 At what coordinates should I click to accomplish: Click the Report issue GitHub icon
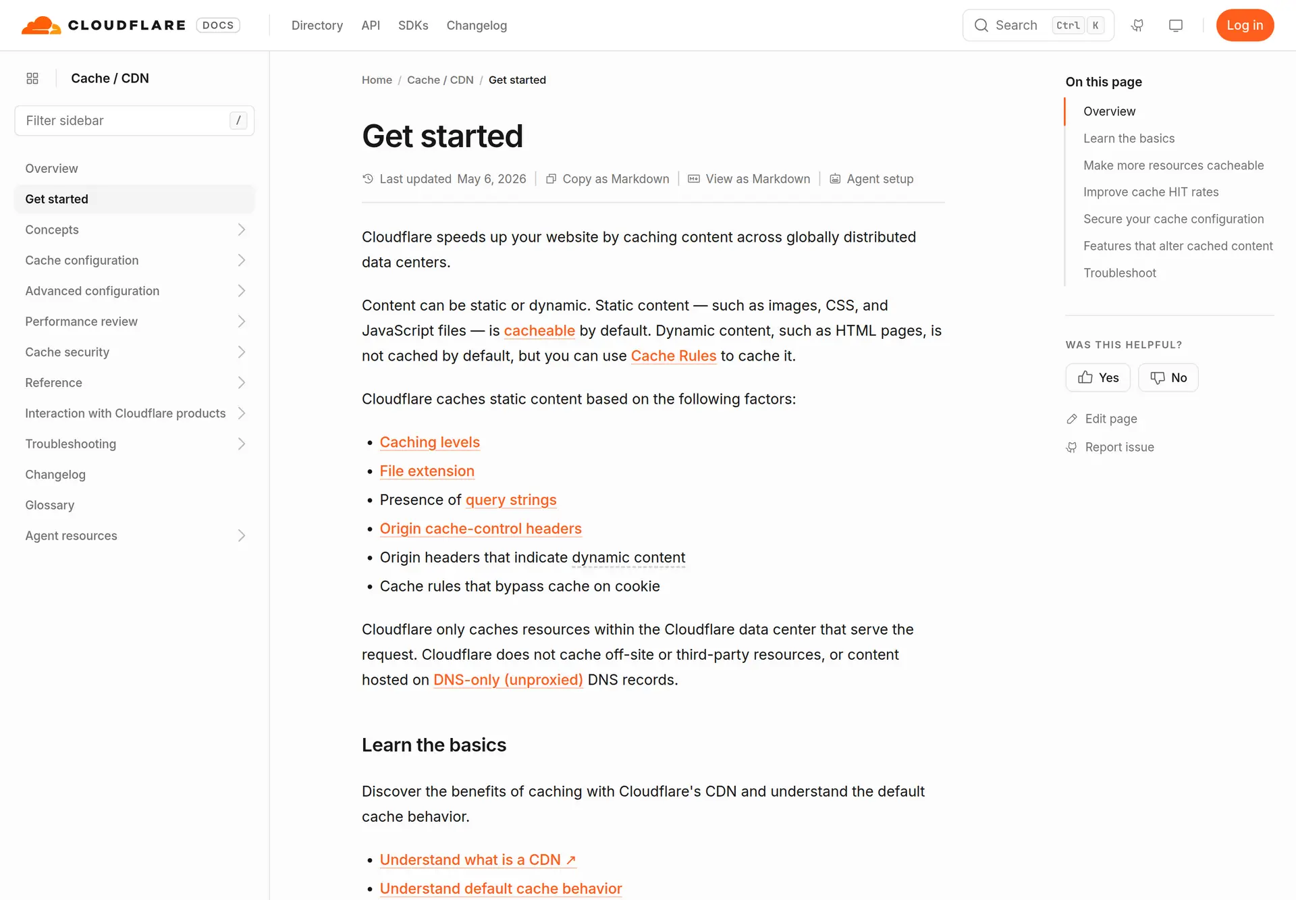click(1072, 448)
